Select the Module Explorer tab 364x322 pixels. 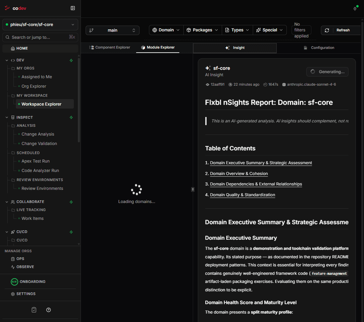[x=158, y=48]
